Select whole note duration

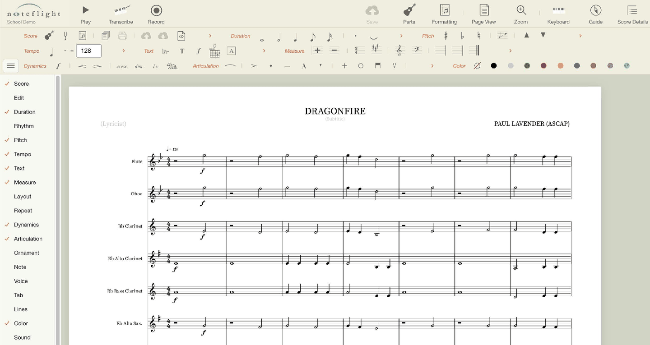tap(262, 40)
